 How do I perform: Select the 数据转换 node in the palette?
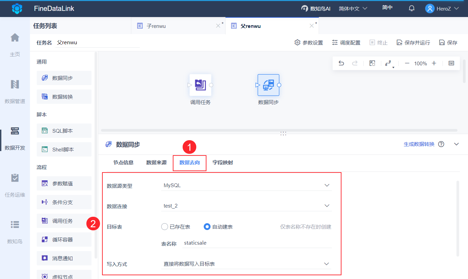[x=64, y=97]
